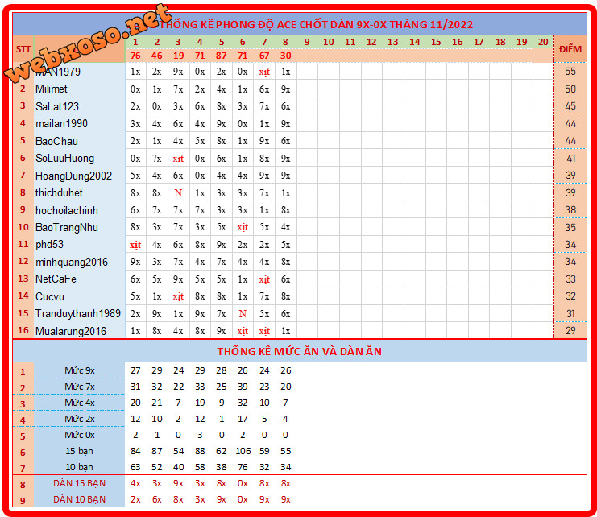This screenshot has width=597, height=517.
Task: Click NetCaFe's score of 33
Action: (570, 279)
